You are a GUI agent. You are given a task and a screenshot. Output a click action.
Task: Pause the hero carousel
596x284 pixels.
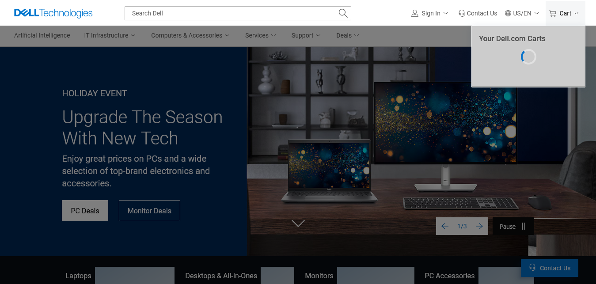(x=513, y=226)
